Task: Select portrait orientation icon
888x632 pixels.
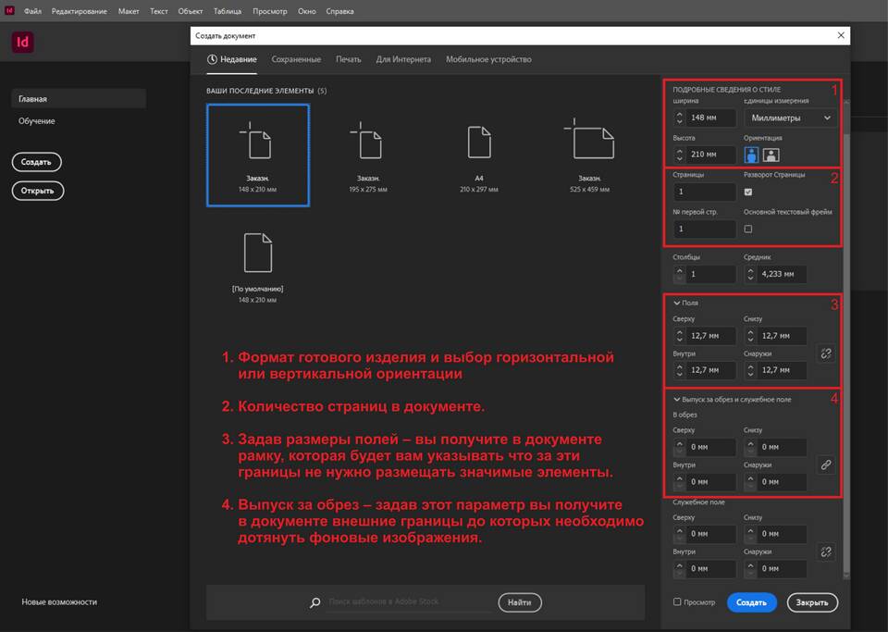Action: click(752, 155)
